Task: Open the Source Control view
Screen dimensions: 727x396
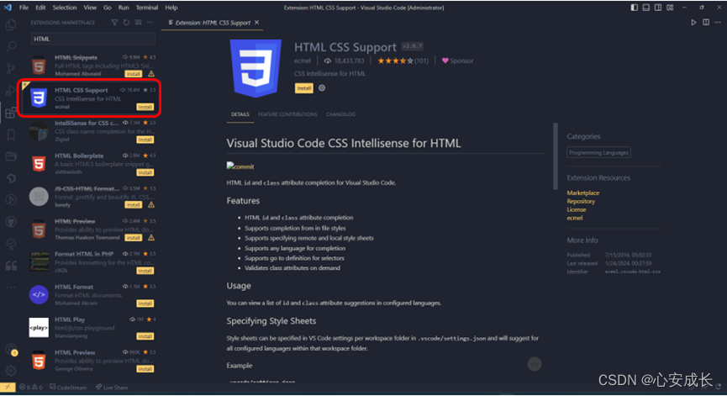Action: click(11, 69)
